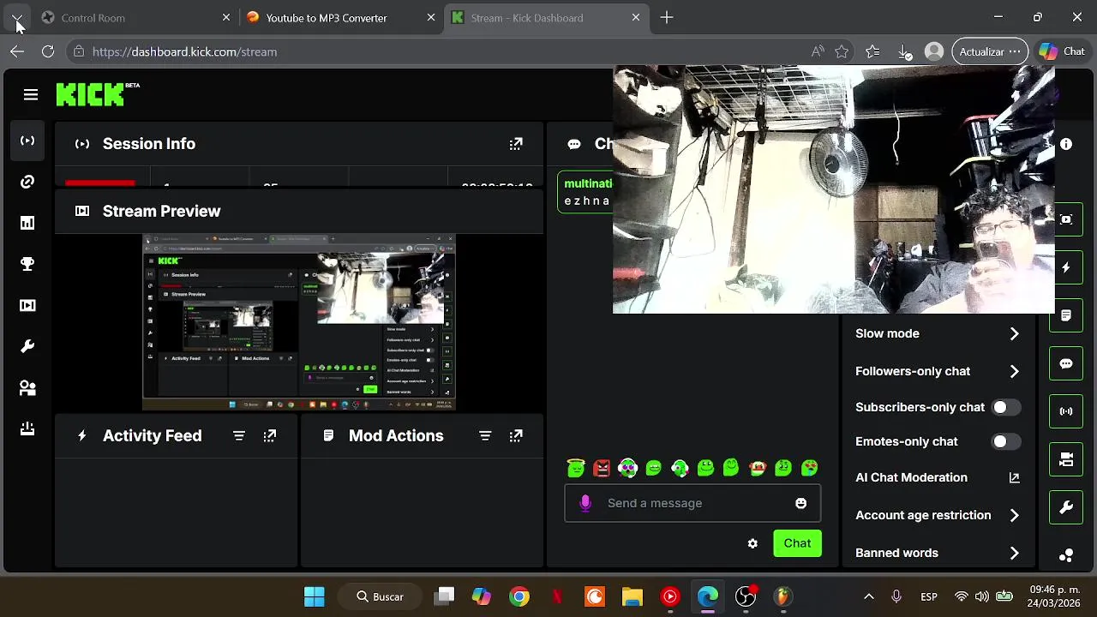Open the trophy icon in the left sidebar
The image size is (1097, 617).
point(27,264)
